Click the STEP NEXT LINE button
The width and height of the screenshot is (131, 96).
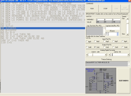click(125, 9)
